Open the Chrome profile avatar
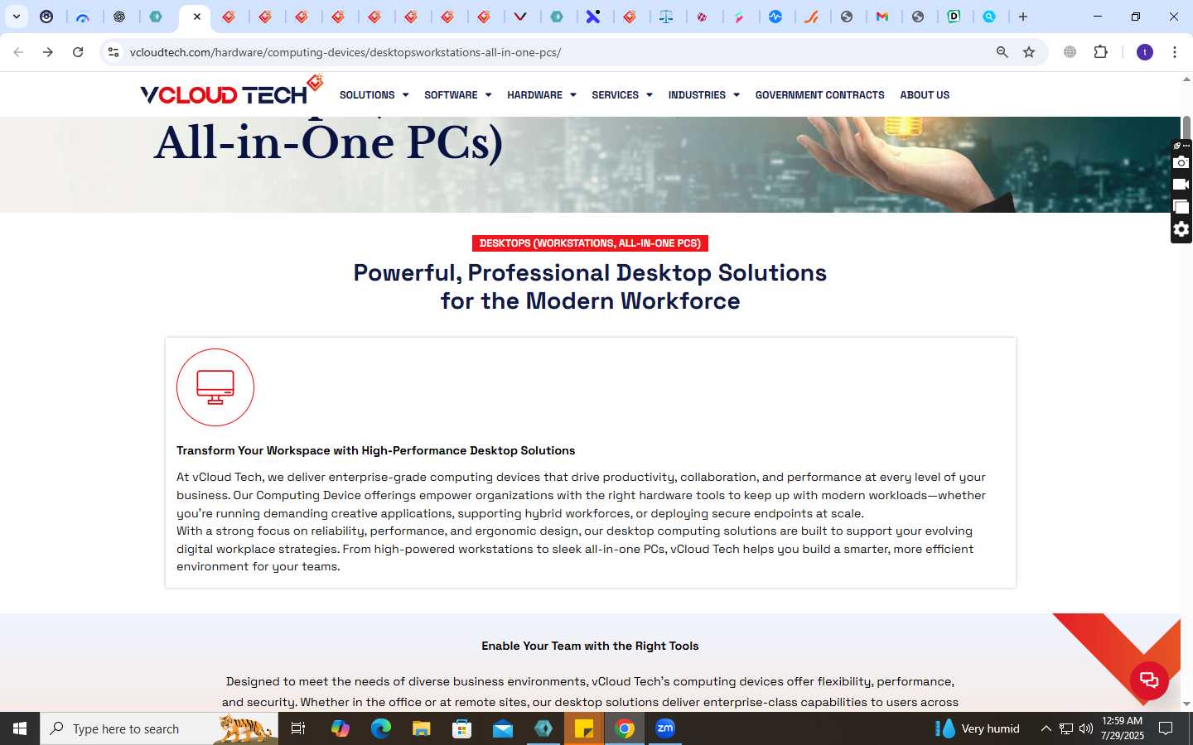 point(1145,52)
